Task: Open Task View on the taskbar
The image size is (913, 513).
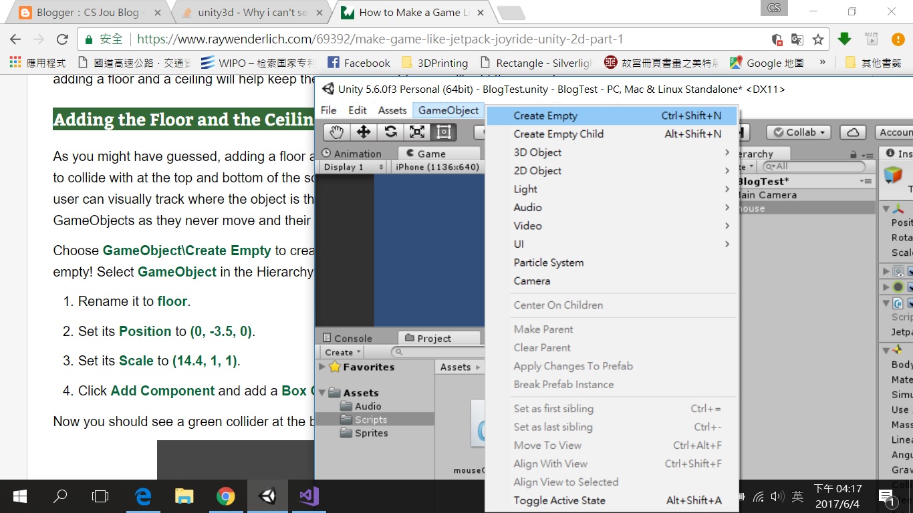Action: (x=100, y=496)
